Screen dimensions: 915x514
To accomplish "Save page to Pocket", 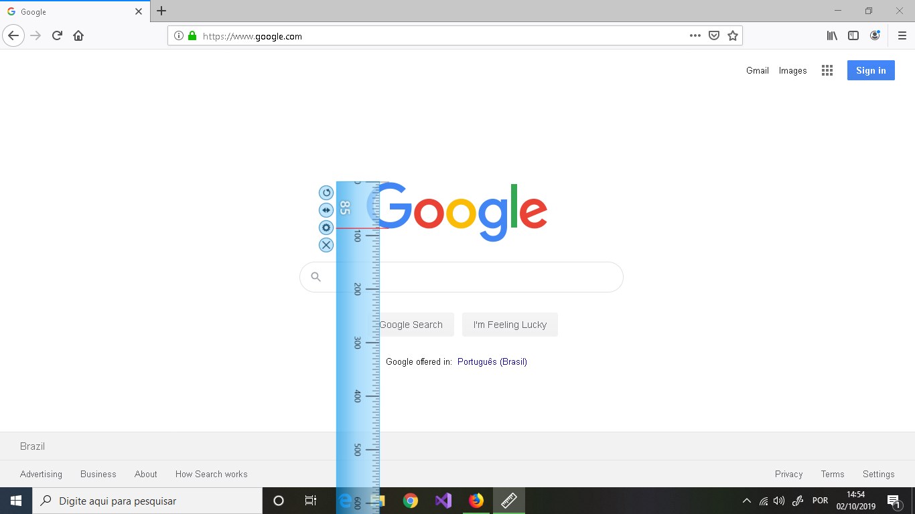I will tap(714, 36).
